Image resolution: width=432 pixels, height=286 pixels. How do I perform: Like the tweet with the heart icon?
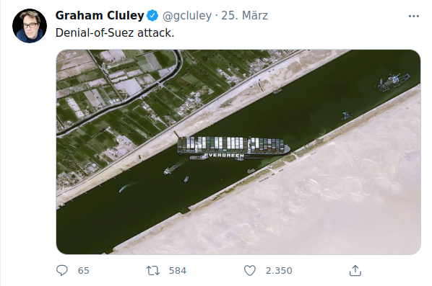click(x=250, y=270)
